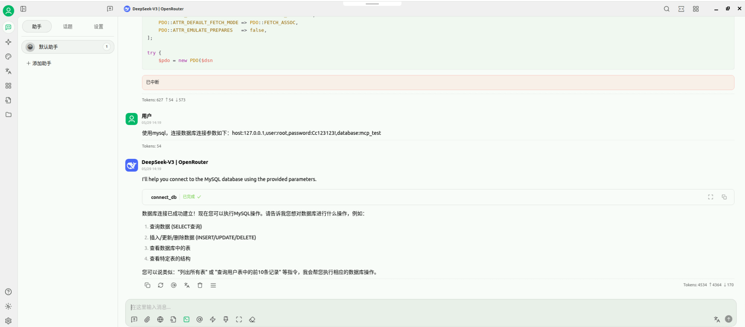Image resolution: width=745 pixels, height=327 pixels.
Task: Open the DeepSeek-V3 | OpenRouter model selector
Action: 154,9
